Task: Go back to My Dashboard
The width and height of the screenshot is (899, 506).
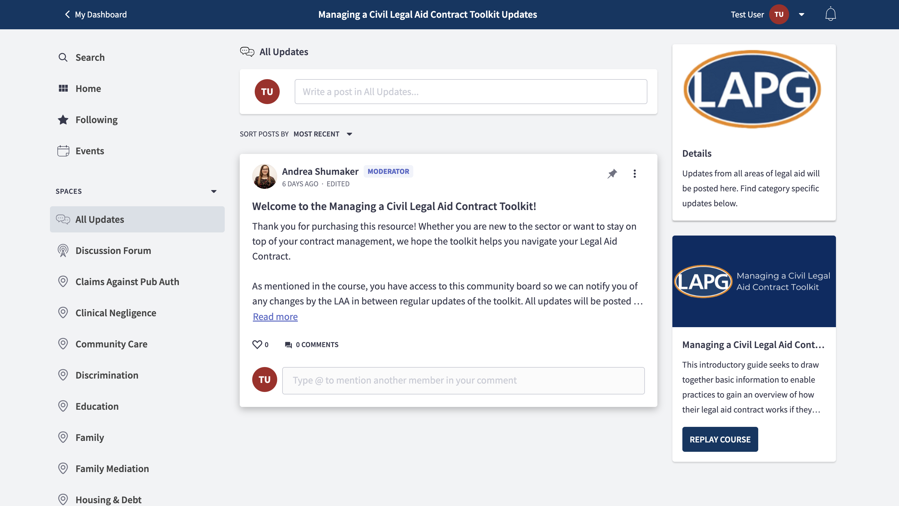Action: click(x=96, y=15)
